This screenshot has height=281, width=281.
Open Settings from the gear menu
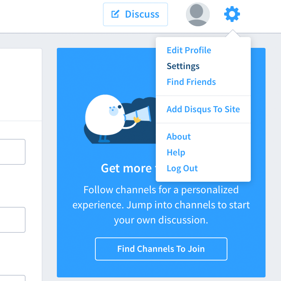coord(183,66)
